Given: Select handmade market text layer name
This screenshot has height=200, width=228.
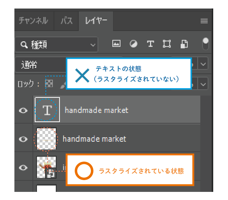Looking at the screenshot, I should pyautogui.click(x=96, y=110).
